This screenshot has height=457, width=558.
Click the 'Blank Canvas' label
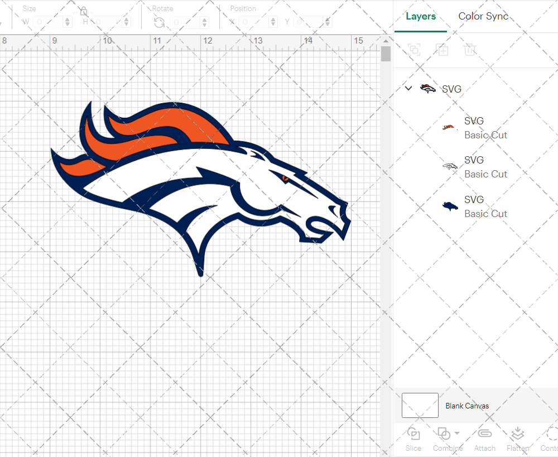pyautogui.click(x=467, y=406)
